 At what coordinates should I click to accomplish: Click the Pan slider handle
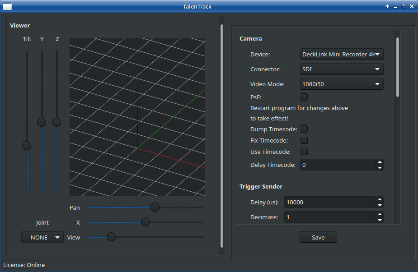point(155,207)
